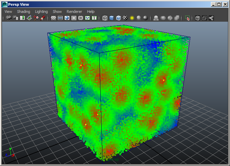Screen dimensions: 230x166
Task: Expand the Renderer menu
Action: point(74,12)
